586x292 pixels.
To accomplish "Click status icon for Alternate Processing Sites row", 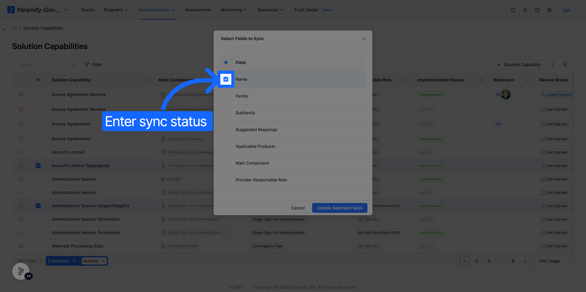I will [21, 246].
